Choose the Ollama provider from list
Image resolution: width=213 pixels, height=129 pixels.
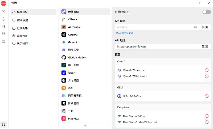coord(72,19)
